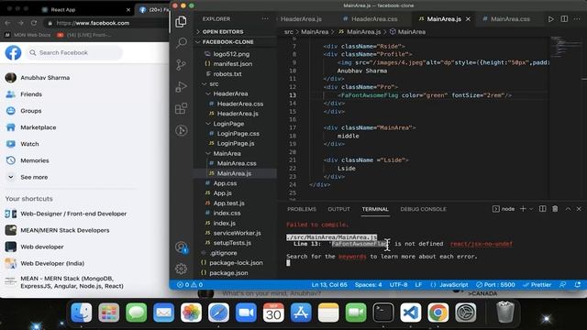
Task: Click Spaces: 4 indentation setting
Action: [368, 285]
